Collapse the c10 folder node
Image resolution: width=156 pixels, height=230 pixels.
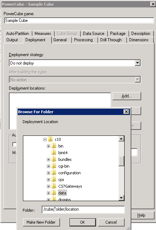tap(45, 139)
